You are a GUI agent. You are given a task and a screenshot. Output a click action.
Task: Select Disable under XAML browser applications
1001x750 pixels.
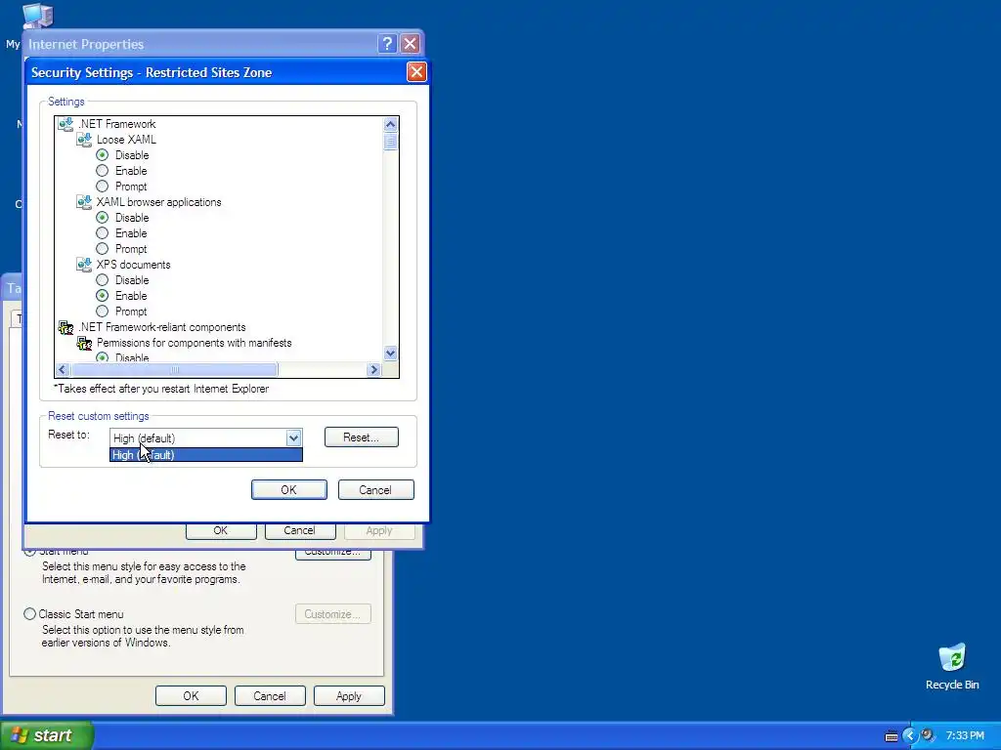tap(102, 218)
